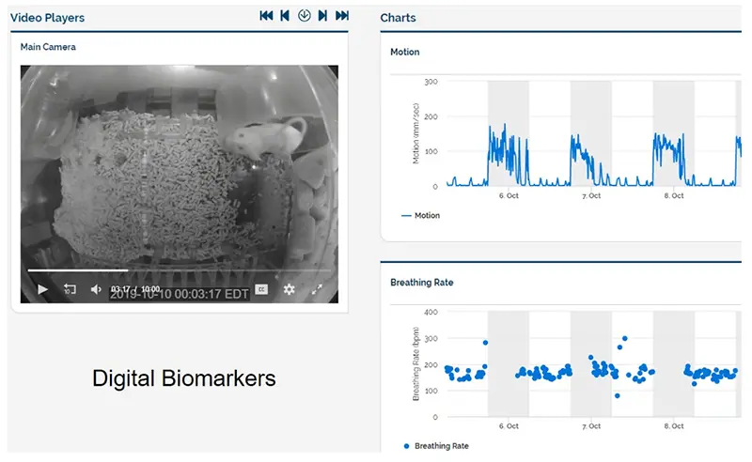Mute the video volume
752x462 pixels.
96,289
